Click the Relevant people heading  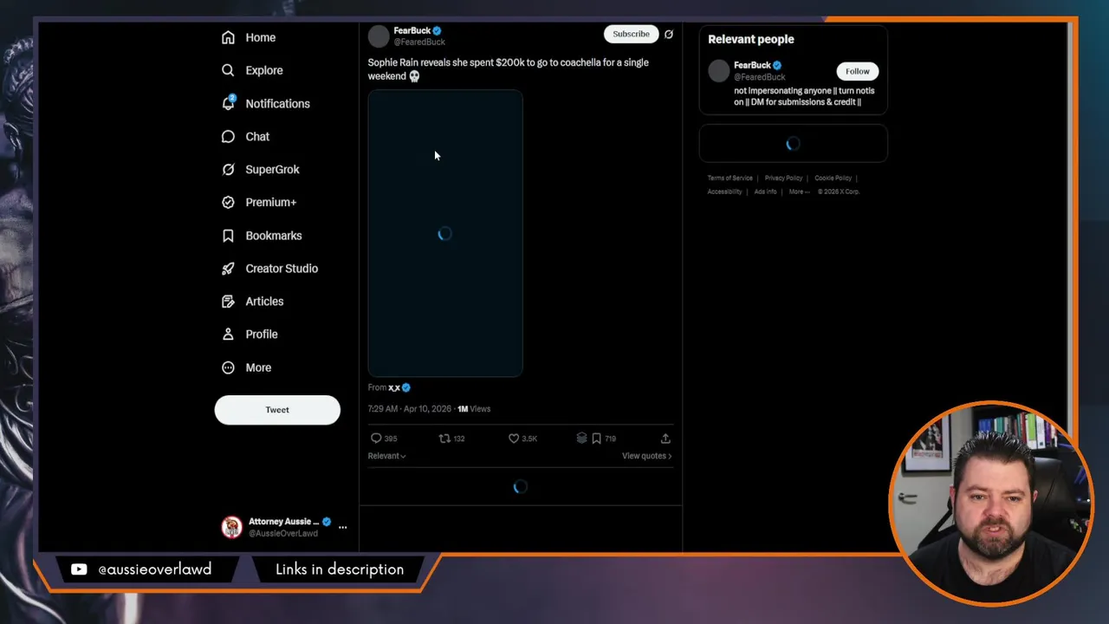tap(750, 39)
